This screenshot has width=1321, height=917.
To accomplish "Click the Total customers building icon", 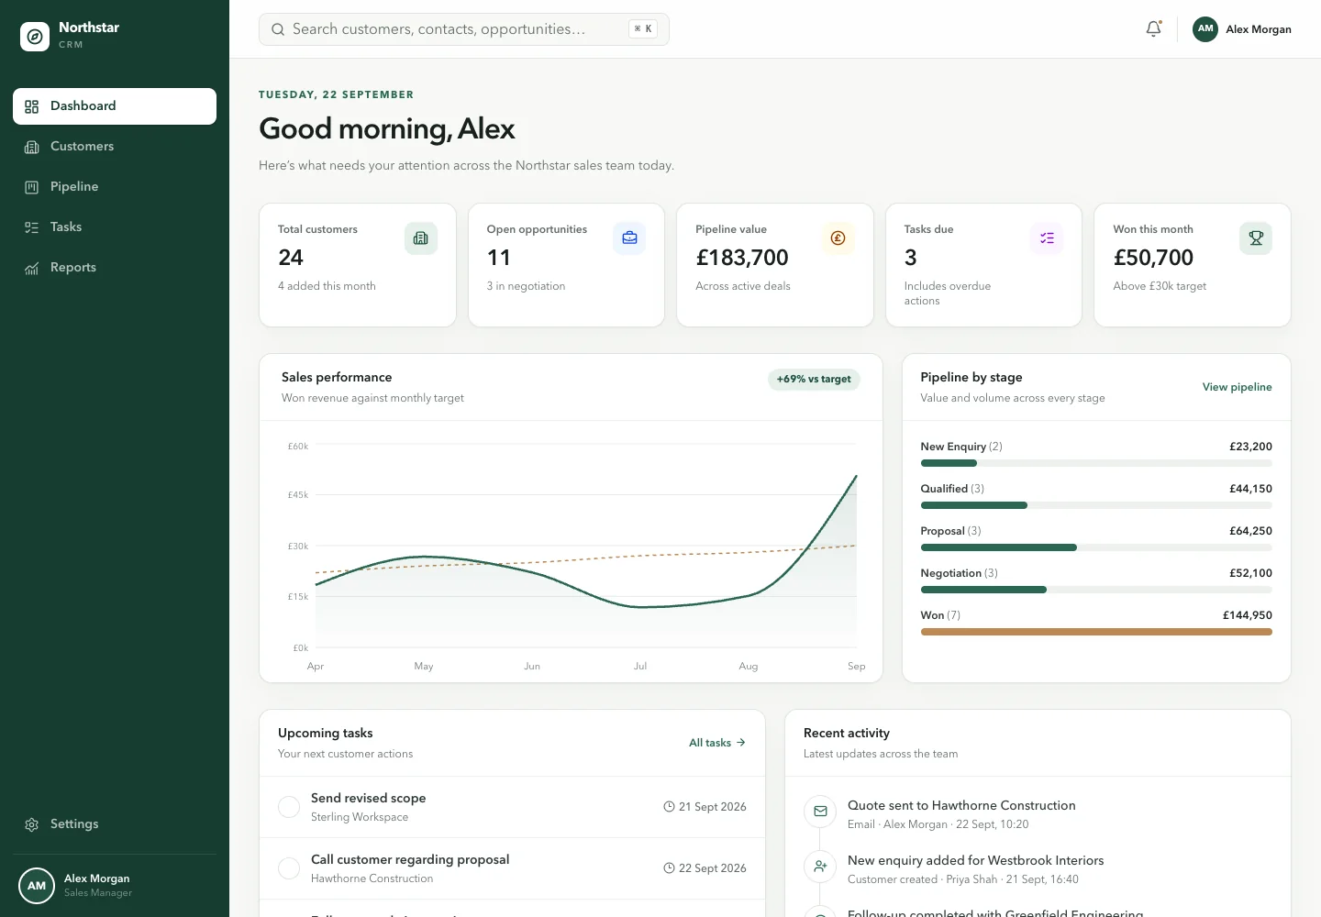I will point(421,238).
